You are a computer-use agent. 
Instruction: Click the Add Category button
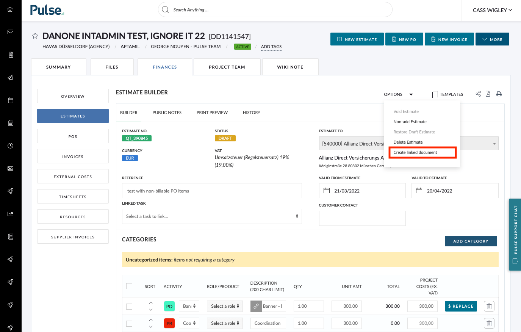[471, 241]
